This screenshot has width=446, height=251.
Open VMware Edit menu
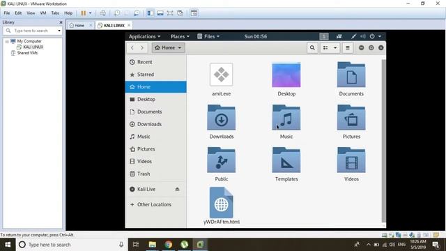(x=18, y=13)
